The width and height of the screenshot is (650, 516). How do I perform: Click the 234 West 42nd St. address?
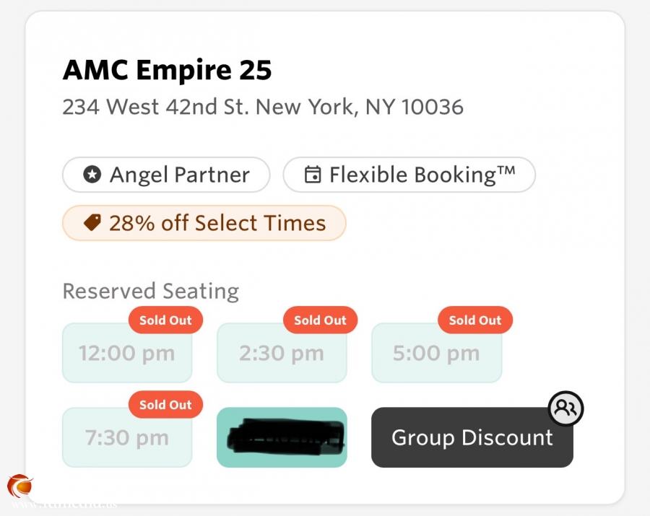tap(262, 108)
